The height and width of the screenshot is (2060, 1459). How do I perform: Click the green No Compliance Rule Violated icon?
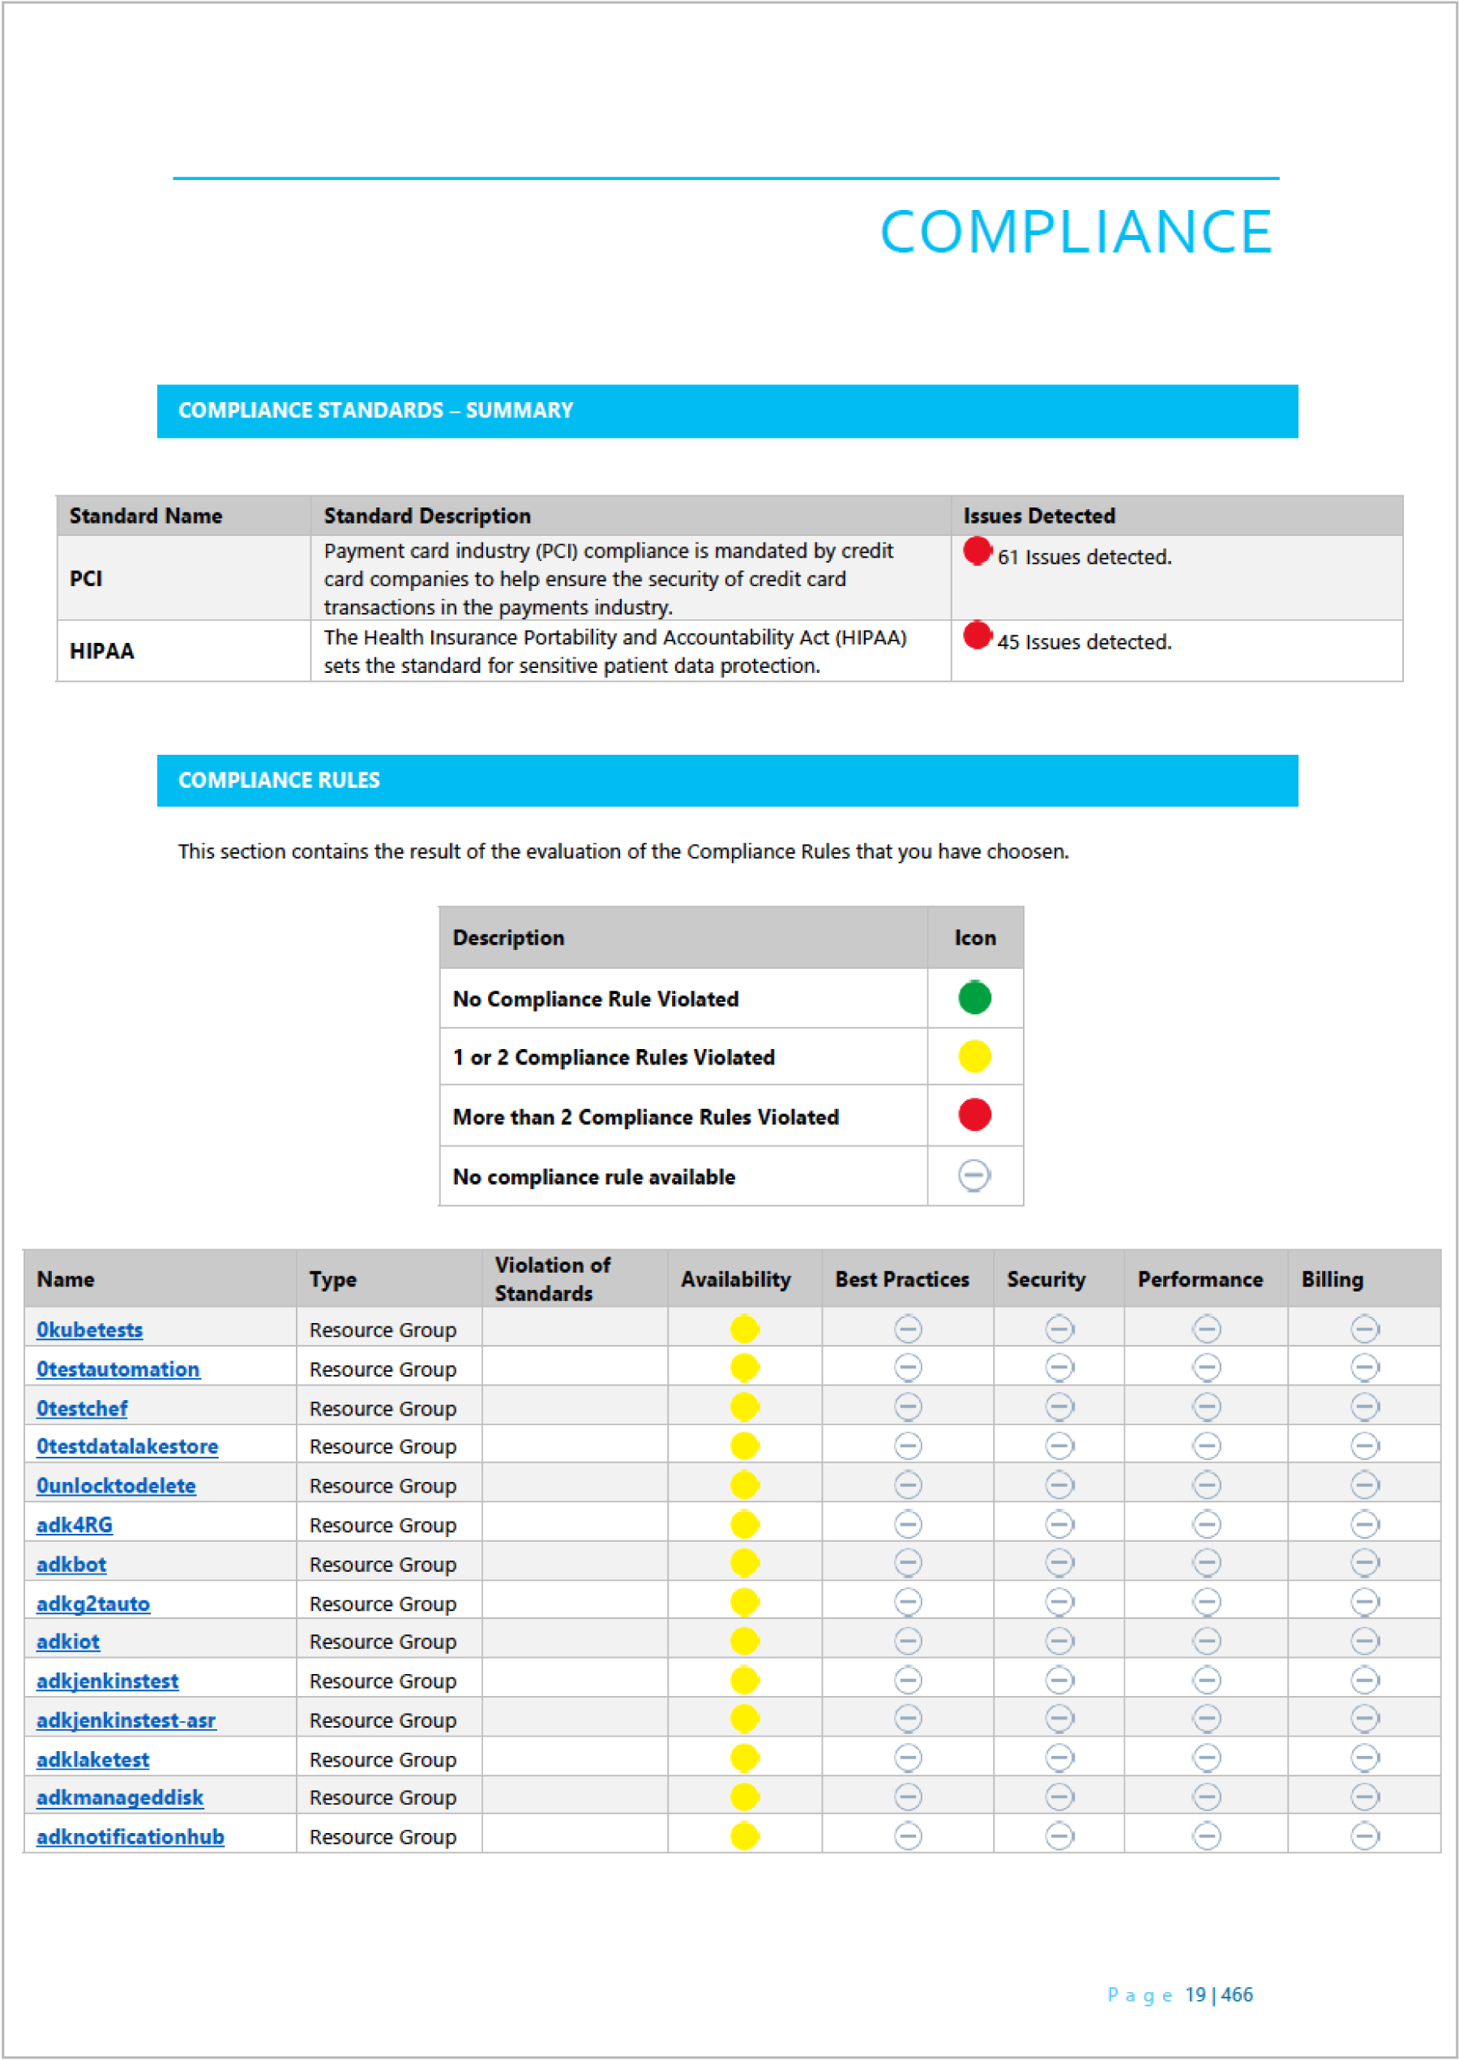[975, 998]
